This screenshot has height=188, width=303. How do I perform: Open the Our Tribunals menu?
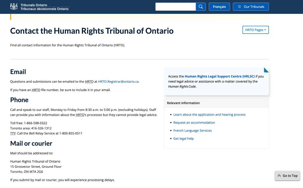click(x=251, y=7)
